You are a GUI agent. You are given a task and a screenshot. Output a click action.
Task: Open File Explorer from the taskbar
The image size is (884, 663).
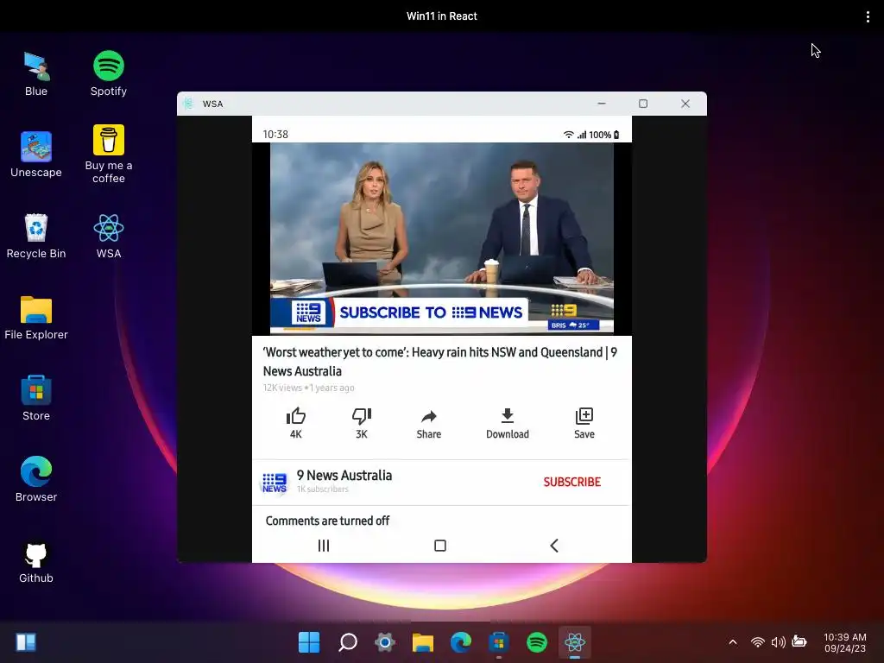423,642
